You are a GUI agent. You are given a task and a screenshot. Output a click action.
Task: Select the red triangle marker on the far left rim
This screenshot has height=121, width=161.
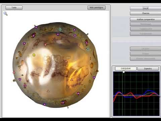(x=14, y=72)
